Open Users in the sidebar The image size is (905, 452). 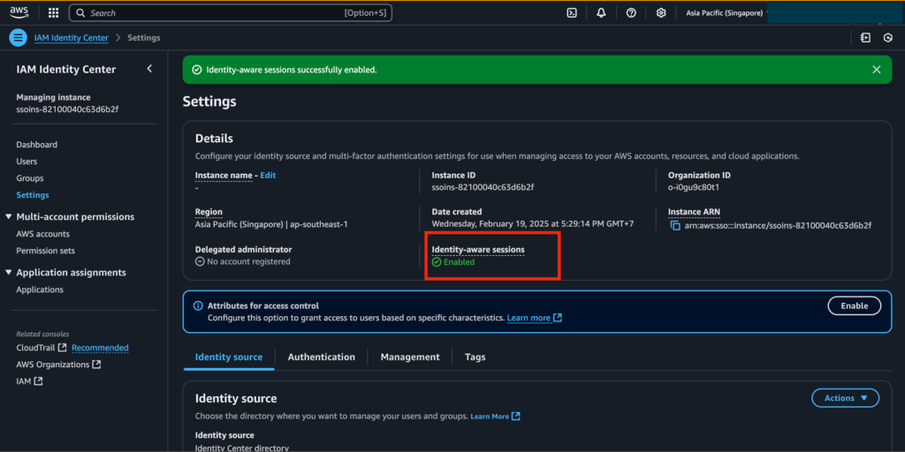[27, 162]
